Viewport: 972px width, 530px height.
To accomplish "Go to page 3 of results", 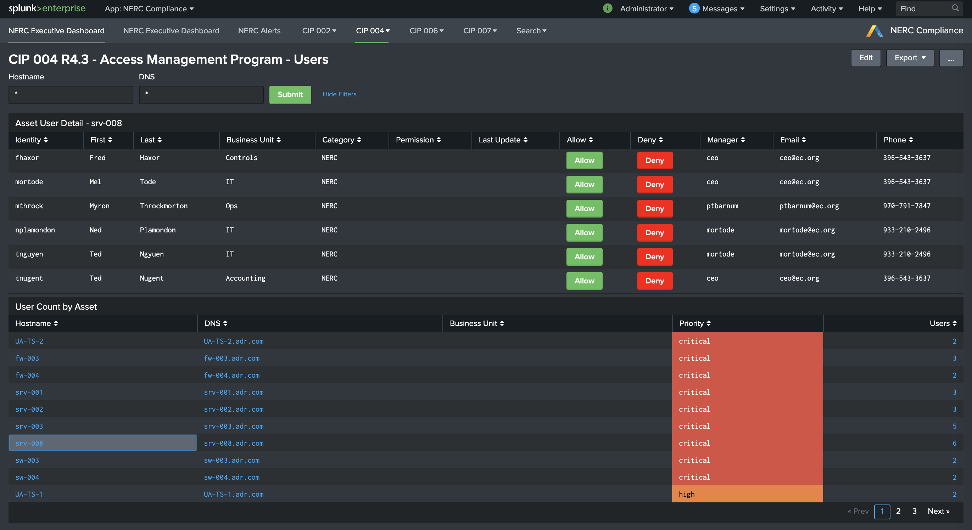I will (914, 511).
